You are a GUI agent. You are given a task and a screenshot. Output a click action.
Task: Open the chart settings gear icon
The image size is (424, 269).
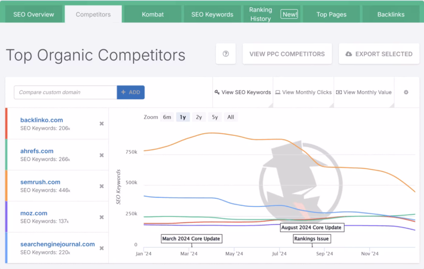[x=406, y=92]
